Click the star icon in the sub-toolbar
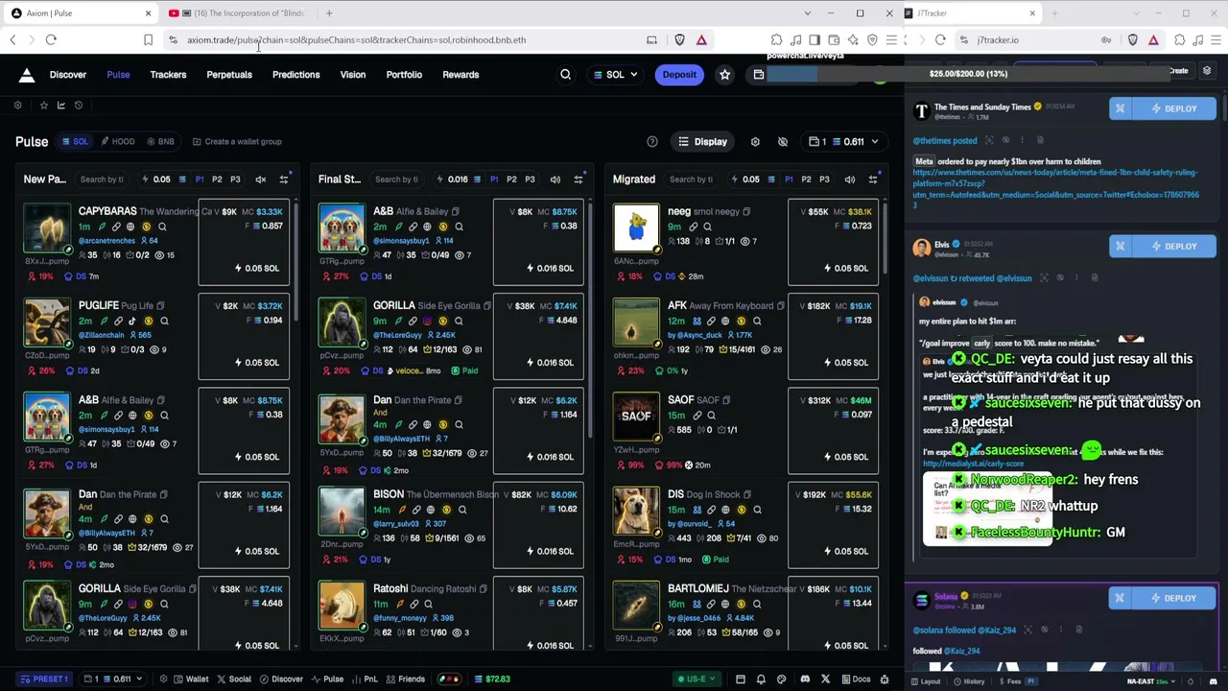Image resolution: width=1228 pixels, height=691 pixels. tap(43, 106)
